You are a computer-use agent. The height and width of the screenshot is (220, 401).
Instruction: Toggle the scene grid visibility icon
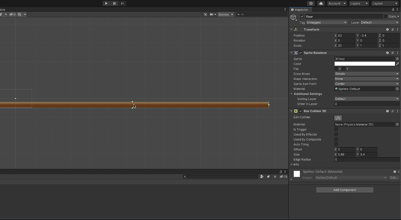point(20,14)
